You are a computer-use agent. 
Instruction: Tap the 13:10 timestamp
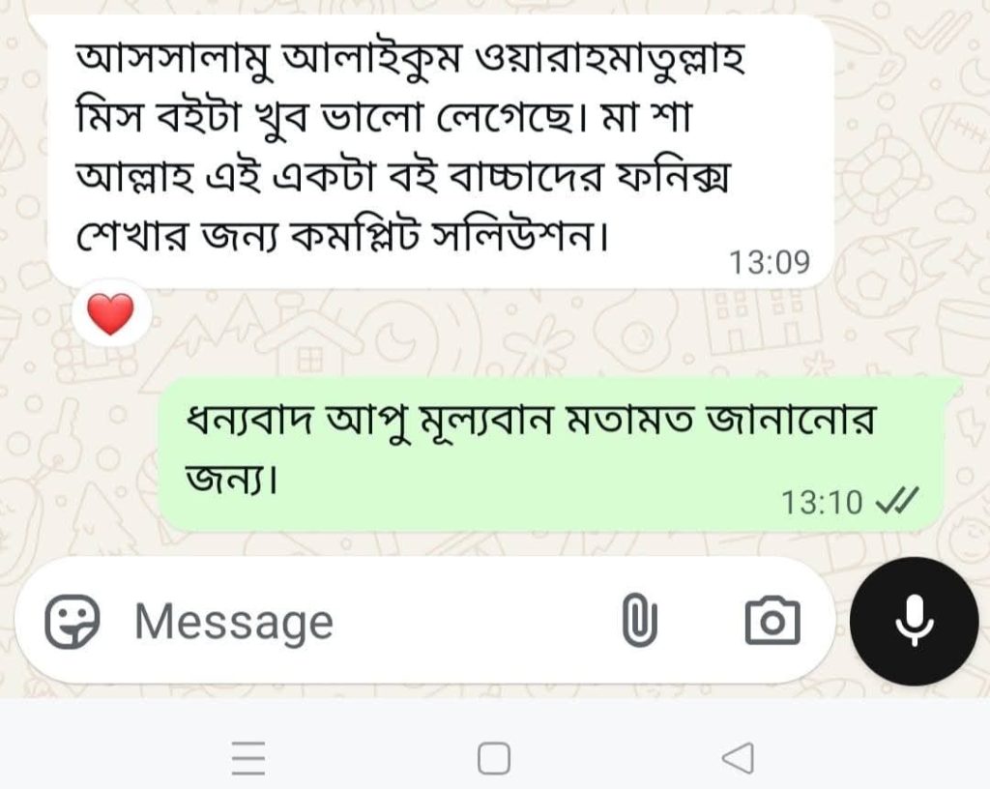(x=822, y=503)
